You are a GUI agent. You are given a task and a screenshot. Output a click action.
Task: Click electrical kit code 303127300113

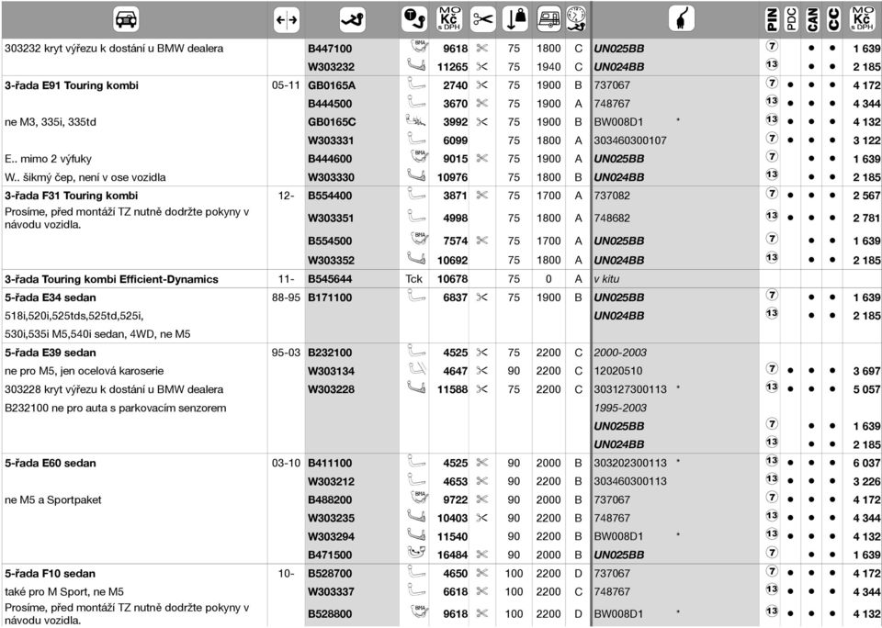pyautogui.click(x=630, y=389)
